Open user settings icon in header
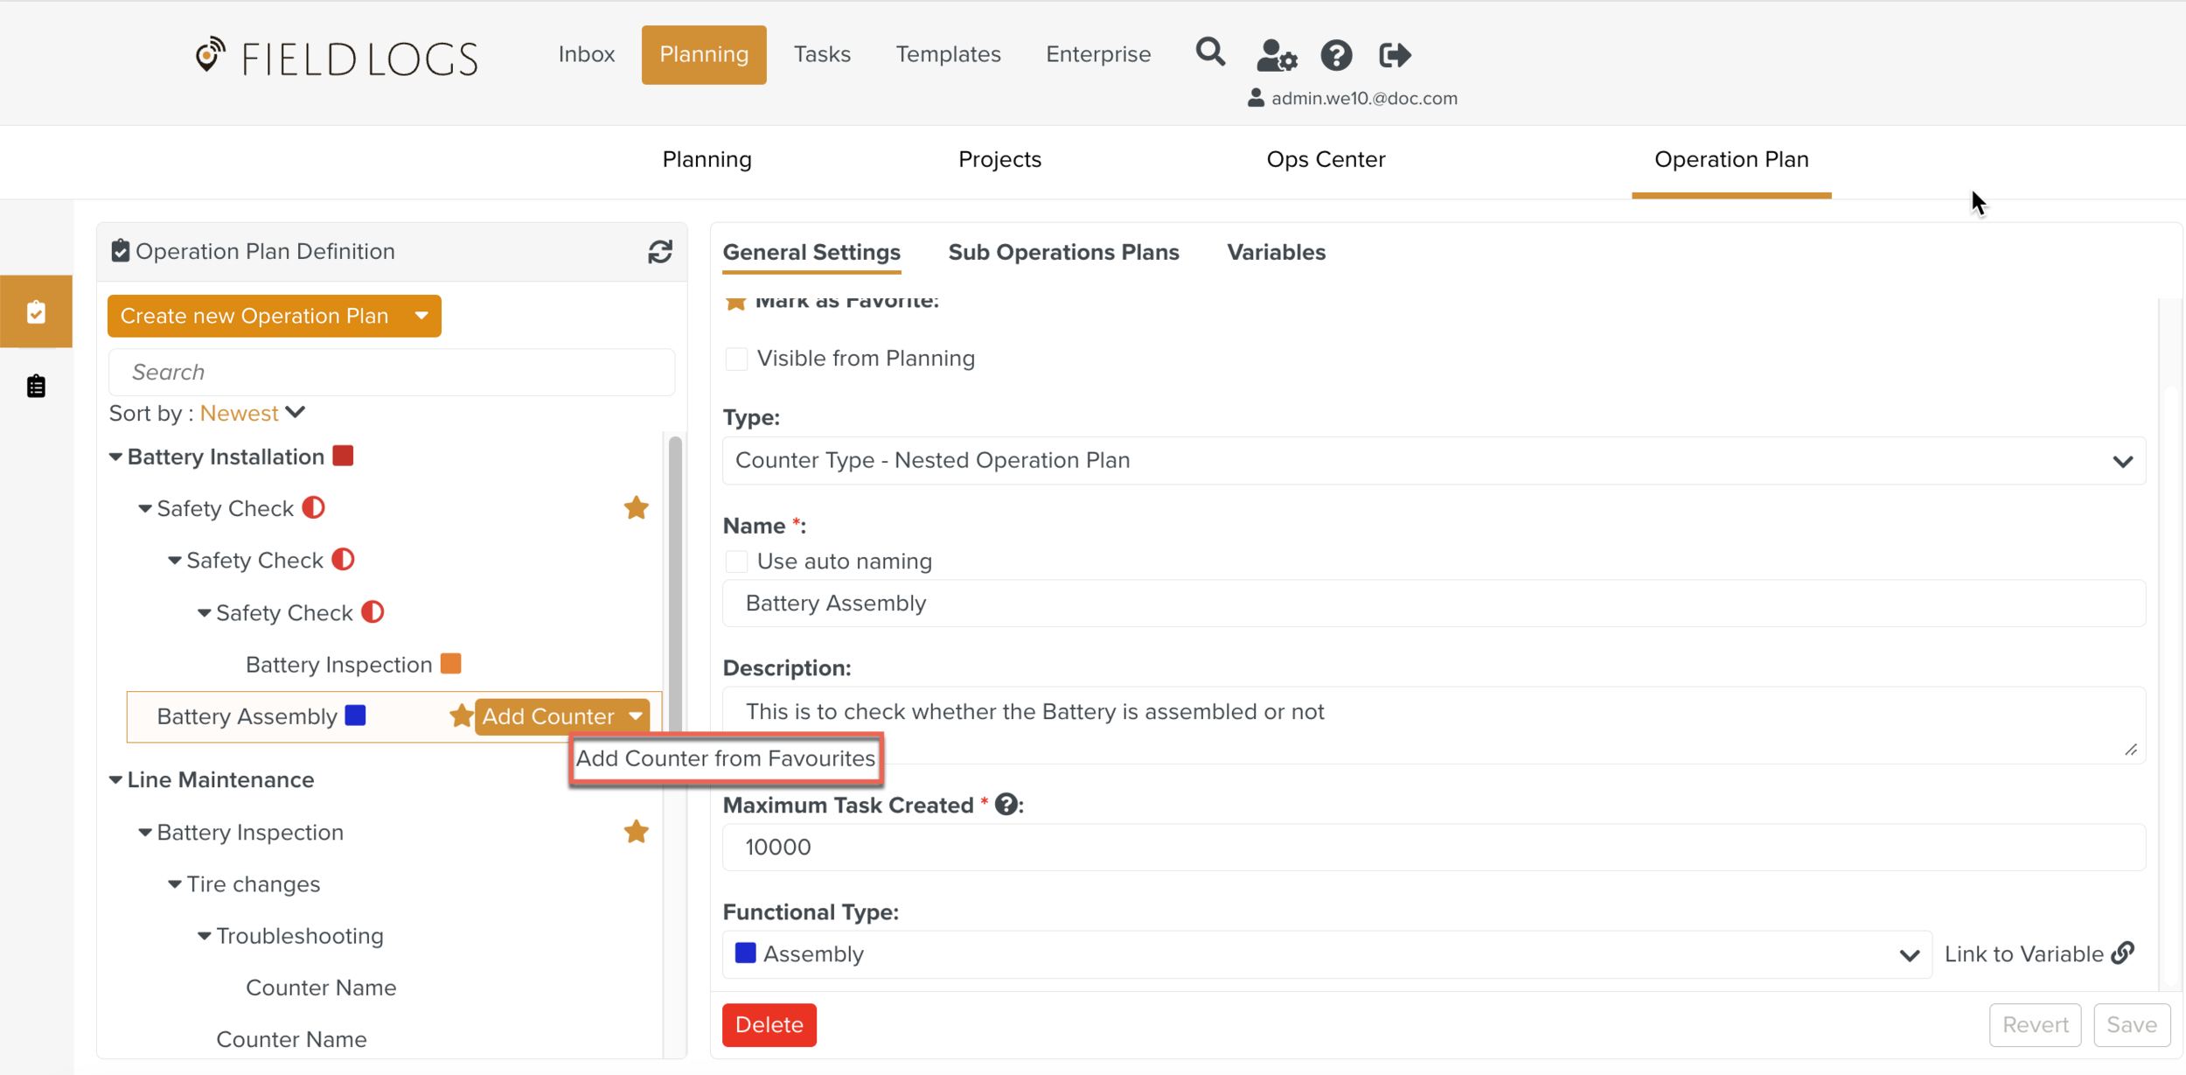The height and width of the screenshot is (1075, 2186). click(1276, 55)
